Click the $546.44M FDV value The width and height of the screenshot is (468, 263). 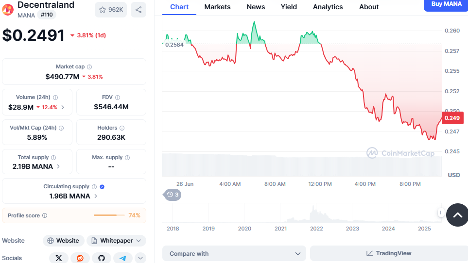111,107
